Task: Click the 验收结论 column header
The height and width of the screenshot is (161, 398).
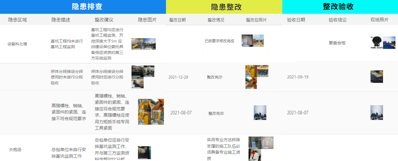Action: (338, 20)
